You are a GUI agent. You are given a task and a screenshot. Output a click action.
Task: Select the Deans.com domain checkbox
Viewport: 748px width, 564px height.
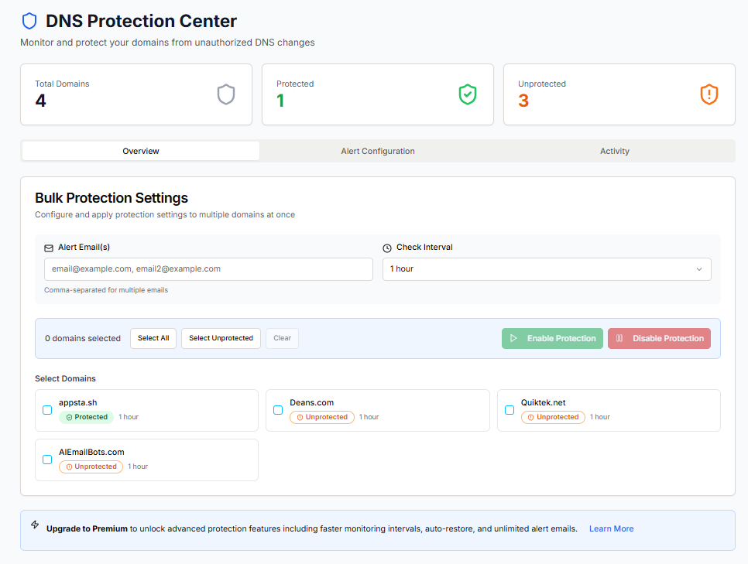tap(278, 410)
